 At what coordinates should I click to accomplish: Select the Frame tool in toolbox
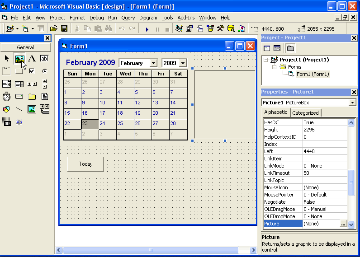(x=6, y=71)
